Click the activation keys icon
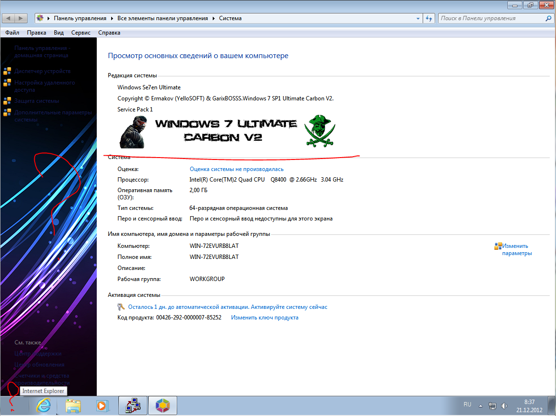The width and height of the screenshot is (556, 416). [x=121, y=306]
